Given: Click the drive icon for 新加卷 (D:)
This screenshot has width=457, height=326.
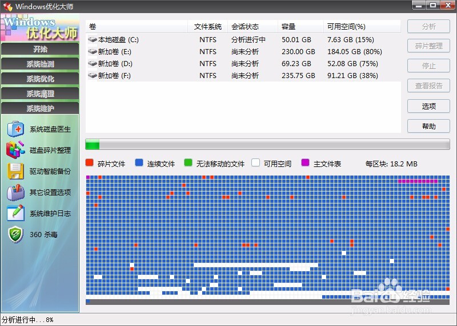Looking at the screenshot, I should 93,63.
